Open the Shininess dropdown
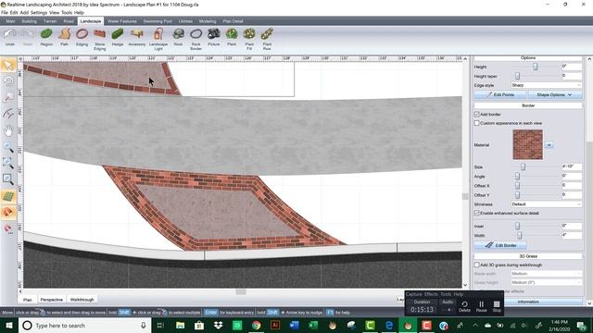 (x=546, y=204)
